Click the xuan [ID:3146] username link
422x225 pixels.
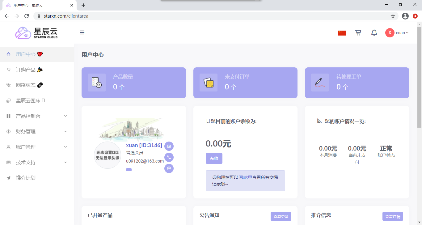tap(144, 145)
